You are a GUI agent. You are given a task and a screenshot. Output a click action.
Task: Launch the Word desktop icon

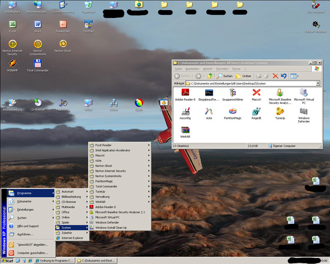(38, 26)
